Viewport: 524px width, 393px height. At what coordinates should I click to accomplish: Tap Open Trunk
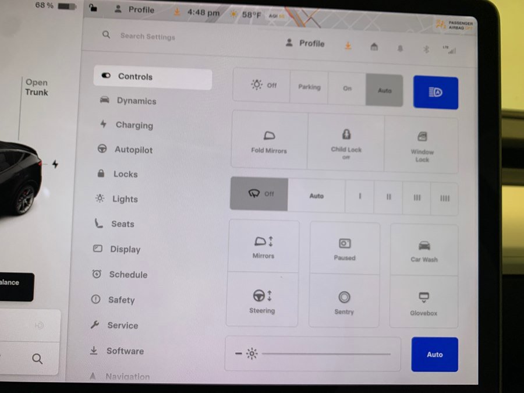click(x=37, y=87)
